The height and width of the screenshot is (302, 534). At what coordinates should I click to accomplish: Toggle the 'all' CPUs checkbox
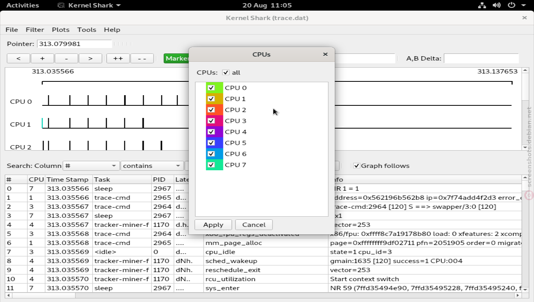click(x=225, y=72)
